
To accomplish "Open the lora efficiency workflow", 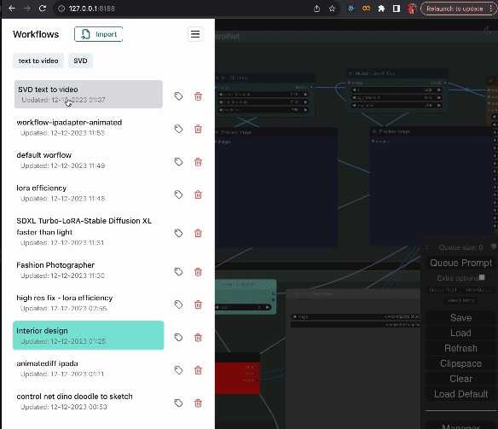I will pyautogui.click(x=89, y=193).
